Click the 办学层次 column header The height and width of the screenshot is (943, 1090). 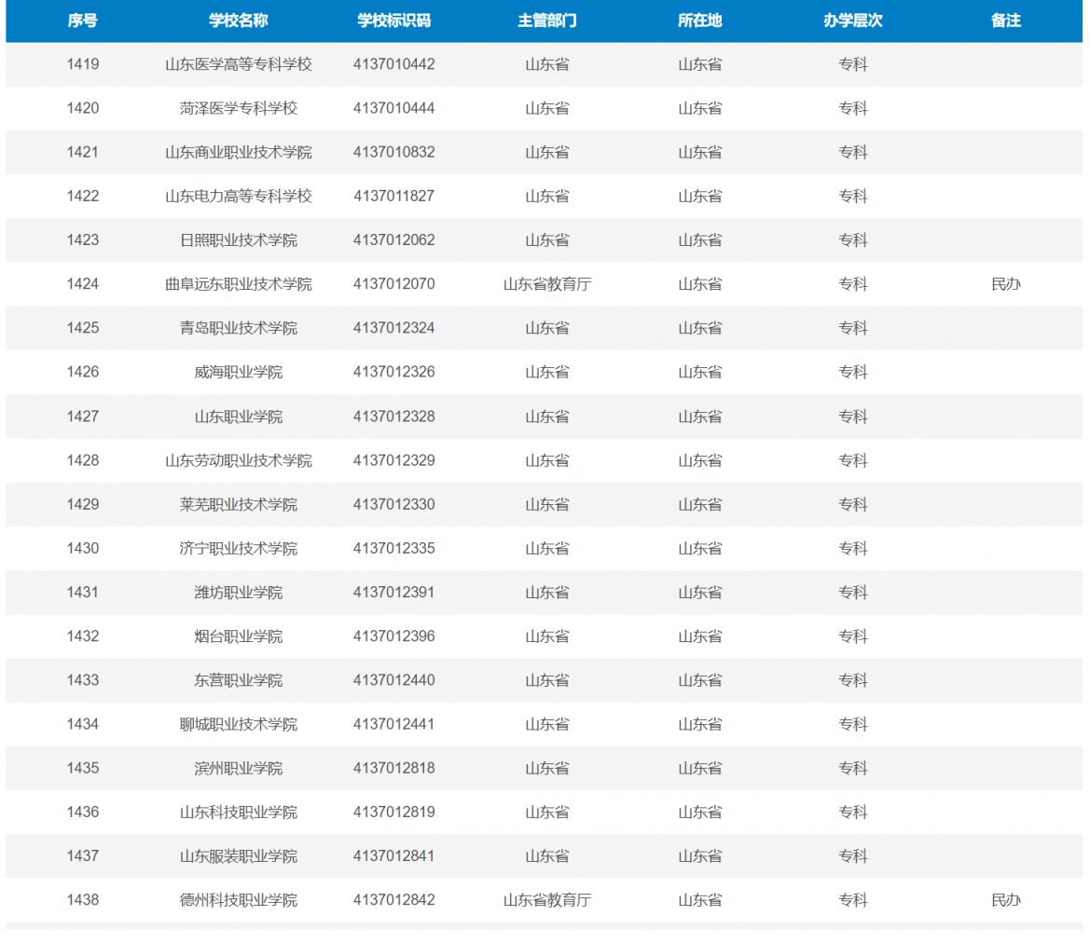pos(853,20)
